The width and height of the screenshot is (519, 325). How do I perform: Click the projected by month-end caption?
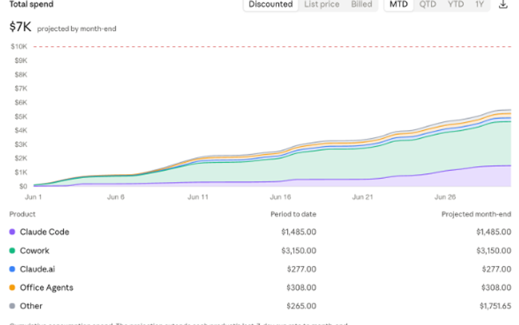[x=77, y=29]
